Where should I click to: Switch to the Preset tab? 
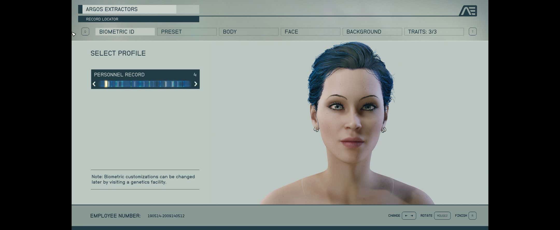187,32
